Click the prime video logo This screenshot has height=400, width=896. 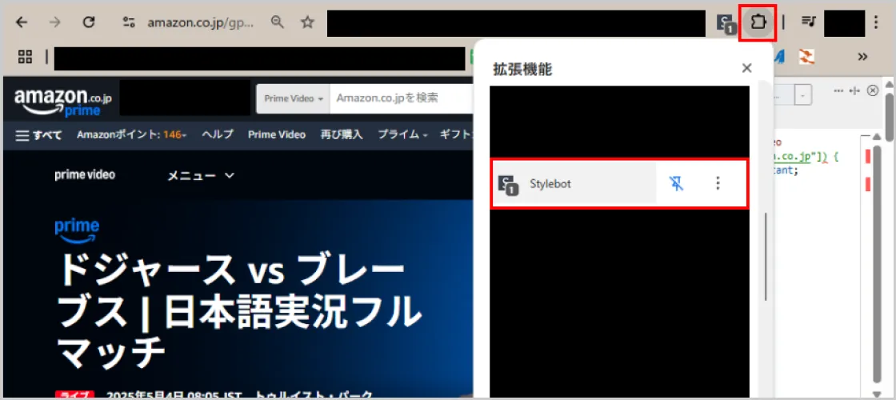click(85, 175)
